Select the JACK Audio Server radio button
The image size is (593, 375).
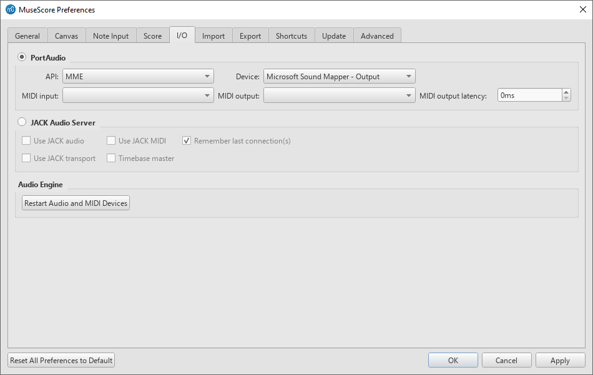(22, 122)
